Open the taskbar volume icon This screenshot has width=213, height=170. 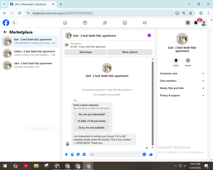point(185,166)
